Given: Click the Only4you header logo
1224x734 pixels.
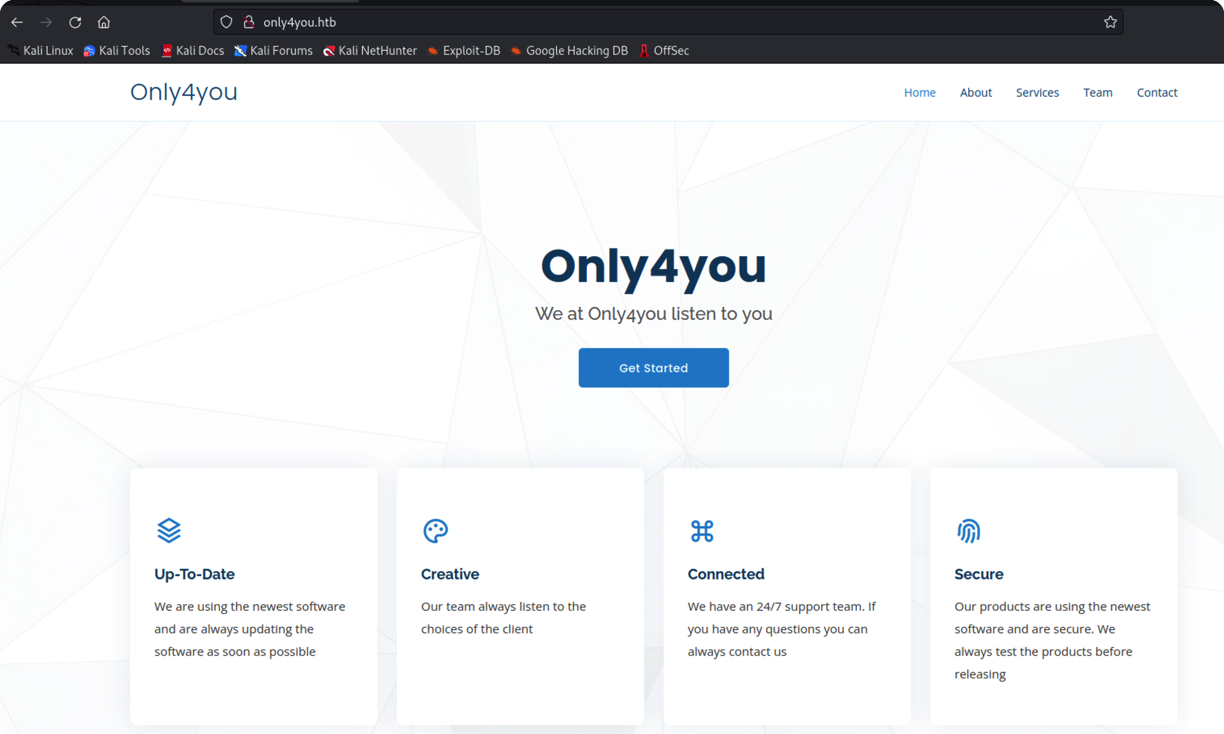Looking at the screenshot, I should [x=184, y=92].
